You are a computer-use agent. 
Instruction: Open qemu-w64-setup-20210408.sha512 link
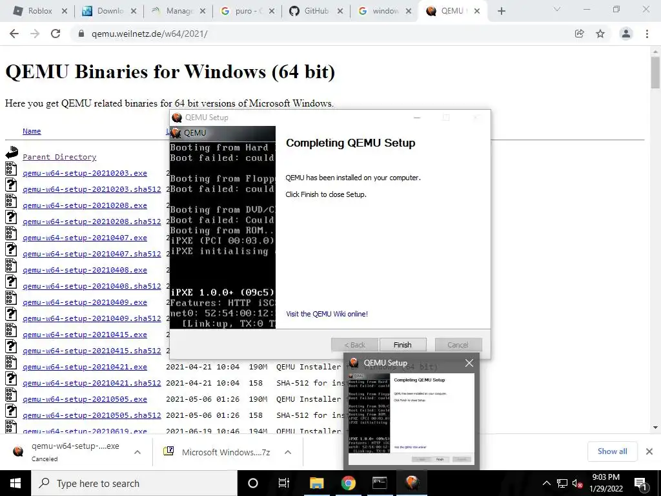pos(92,286)
